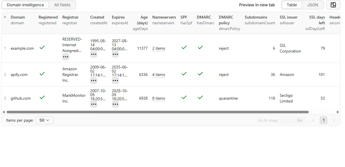This screenshot has width=345, height=167.
Task: Click horizontal table scrollbar thumb
Action: [x=158, y=112]
